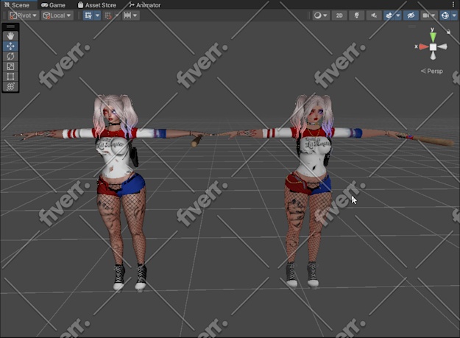Open the Asset Store tab
The image size is (460, 338).
[x=97, y=5]
